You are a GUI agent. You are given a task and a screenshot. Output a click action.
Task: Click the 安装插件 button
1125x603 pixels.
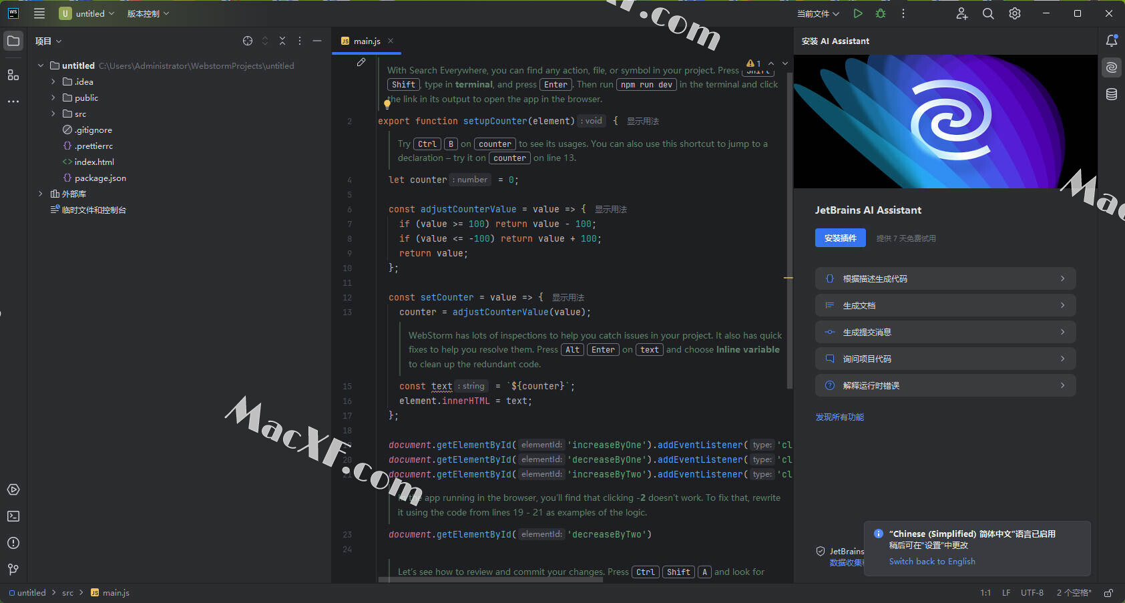[841, 238]
